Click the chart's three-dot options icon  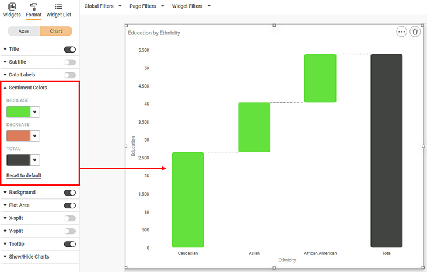coord(401,32)
